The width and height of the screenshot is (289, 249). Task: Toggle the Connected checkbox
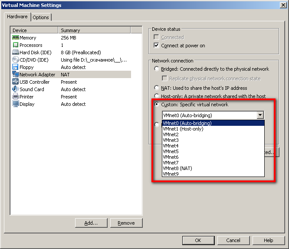coord(156,37)
